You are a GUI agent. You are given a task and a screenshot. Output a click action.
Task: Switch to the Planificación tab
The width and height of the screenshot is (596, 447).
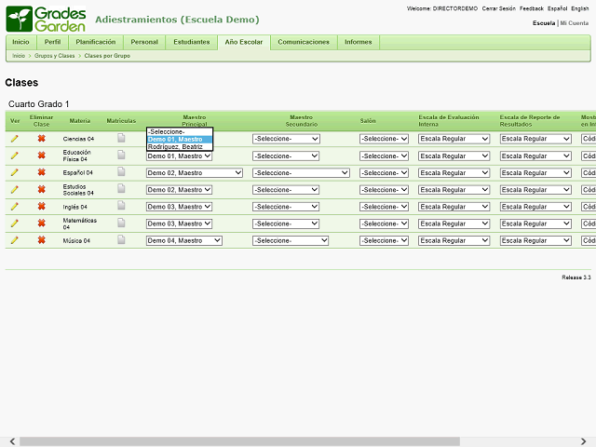pos(95,42)
